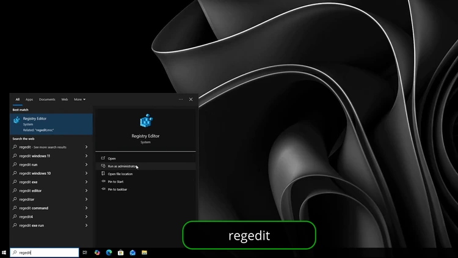Select Pin to Start

145,182
